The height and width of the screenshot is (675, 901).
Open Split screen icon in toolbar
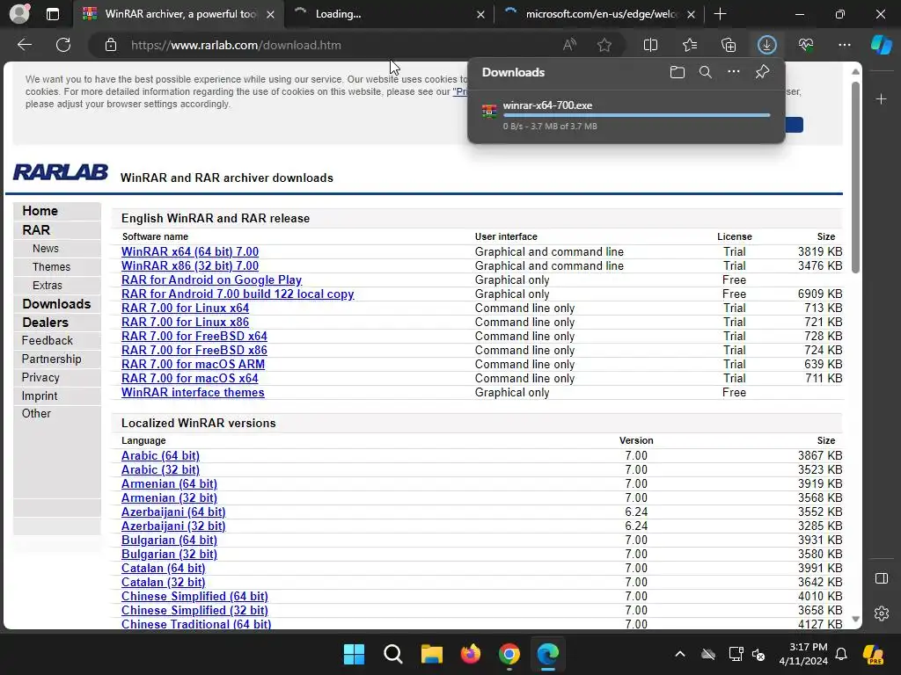point(650,45)
